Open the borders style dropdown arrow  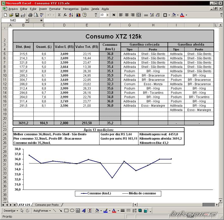(169, 15)
